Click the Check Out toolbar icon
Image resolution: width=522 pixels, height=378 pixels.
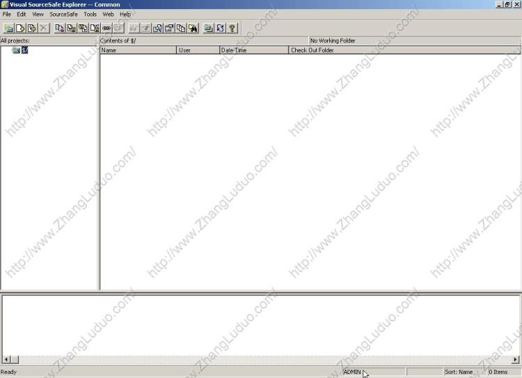coord(71,28)
